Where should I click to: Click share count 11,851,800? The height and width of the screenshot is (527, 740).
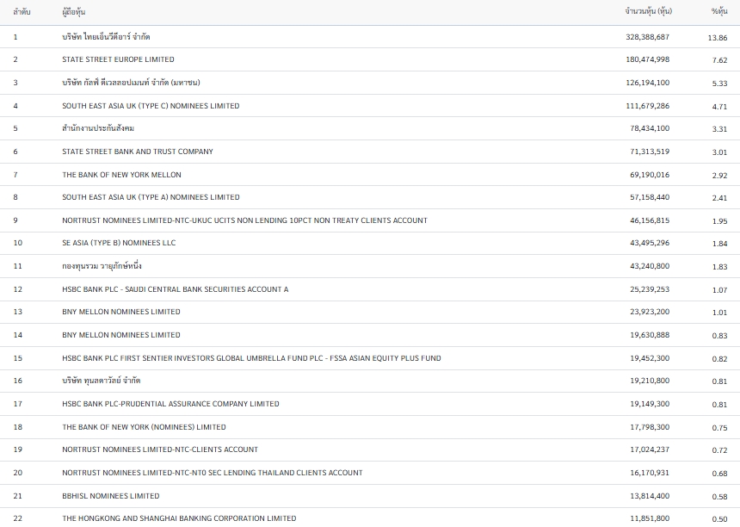pyautogui.click(x=650, y=518)
